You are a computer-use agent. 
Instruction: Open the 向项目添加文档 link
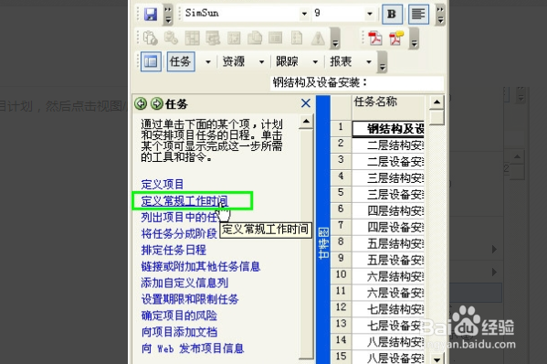179,332
